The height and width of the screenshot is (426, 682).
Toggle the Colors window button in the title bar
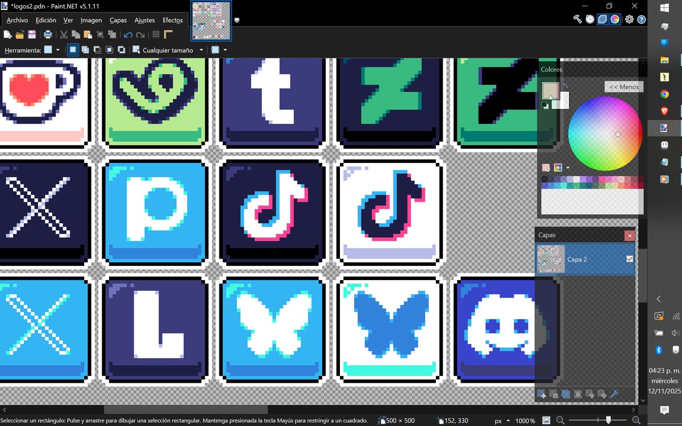point(615,19)
